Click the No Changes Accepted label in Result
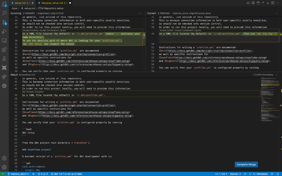 pyautogui.click(x=33, y=92)
